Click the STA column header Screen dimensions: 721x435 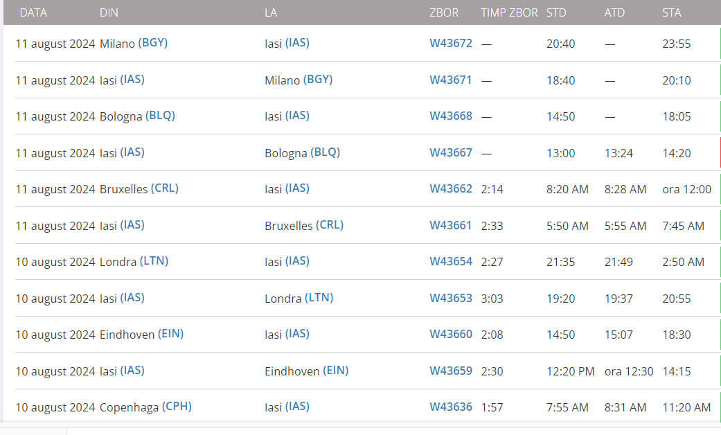(671, 12)
